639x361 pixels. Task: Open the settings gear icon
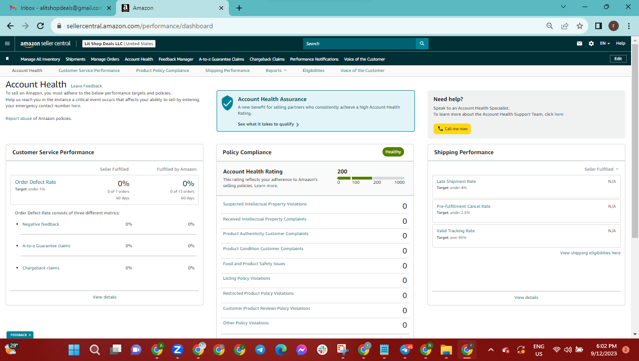pos(591,44)
